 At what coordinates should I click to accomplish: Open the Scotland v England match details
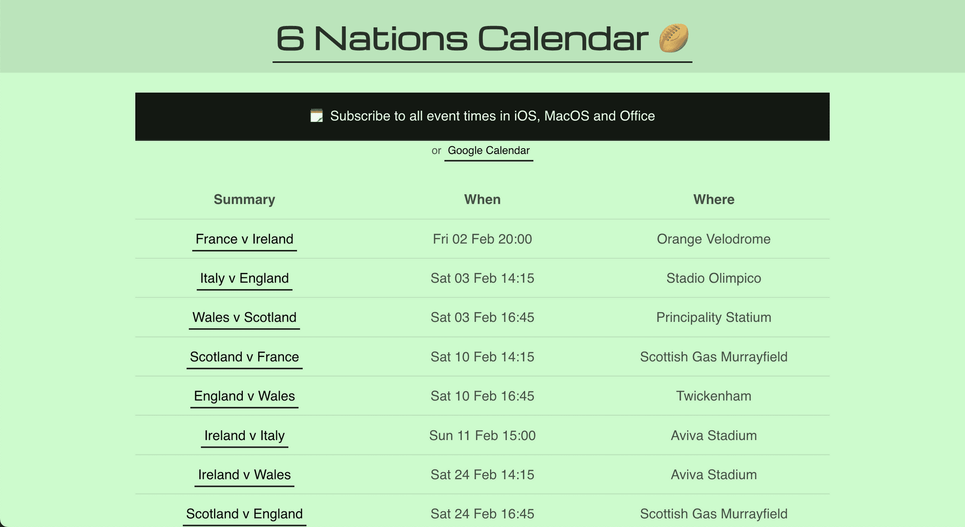point(244,513)
